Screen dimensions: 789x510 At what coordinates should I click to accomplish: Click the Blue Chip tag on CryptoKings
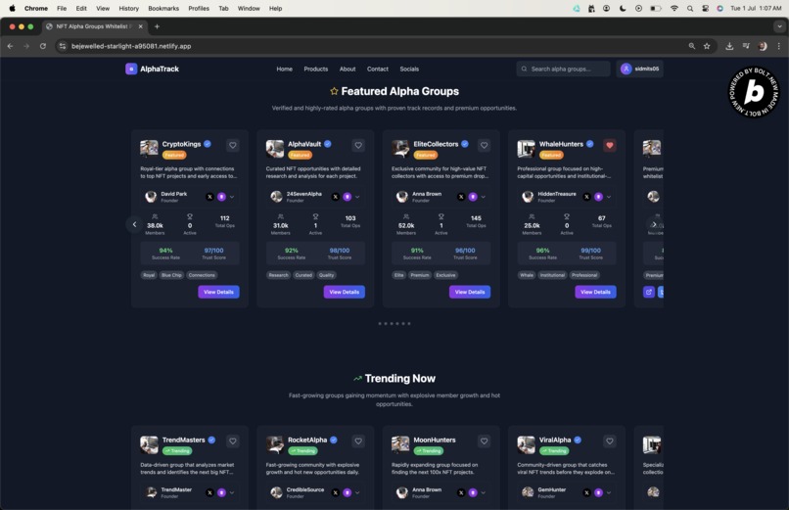171,275
